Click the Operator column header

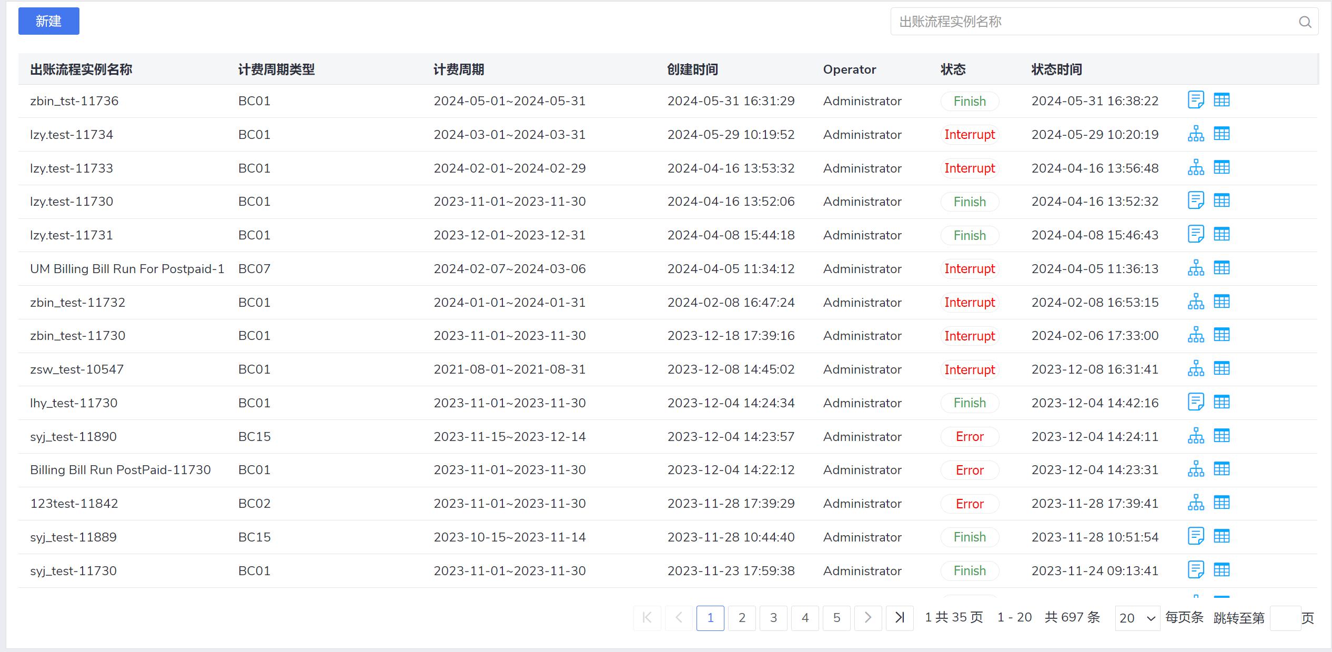[x=850, y=69]
